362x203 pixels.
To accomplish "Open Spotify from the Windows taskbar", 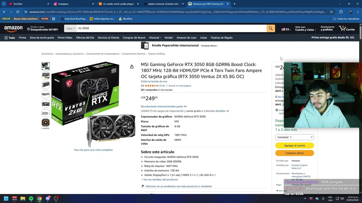I will [x=31, y=198].
